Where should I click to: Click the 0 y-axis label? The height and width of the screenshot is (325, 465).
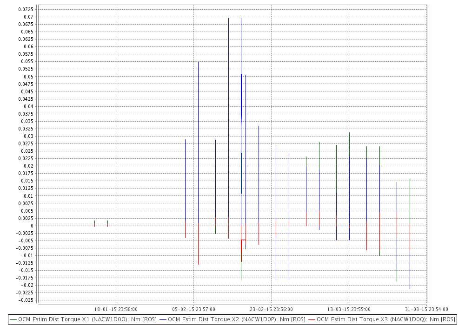(x=33, y=226)
